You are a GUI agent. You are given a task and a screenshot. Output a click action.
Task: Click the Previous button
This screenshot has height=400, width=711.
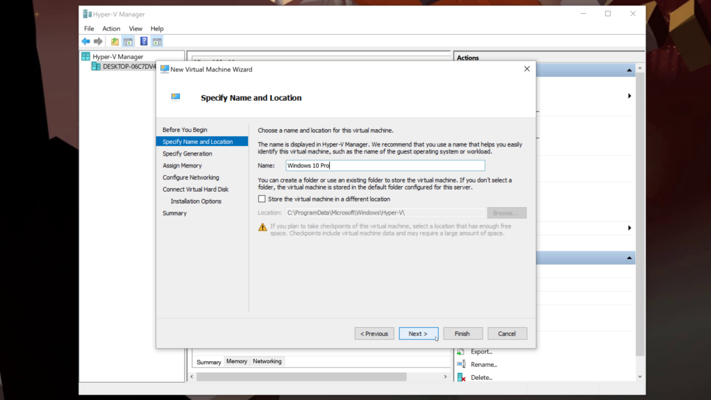374,334
